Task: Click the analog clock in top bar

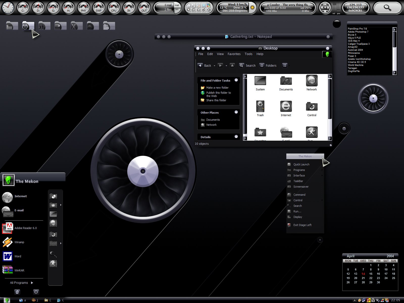Action: (8, 7)
